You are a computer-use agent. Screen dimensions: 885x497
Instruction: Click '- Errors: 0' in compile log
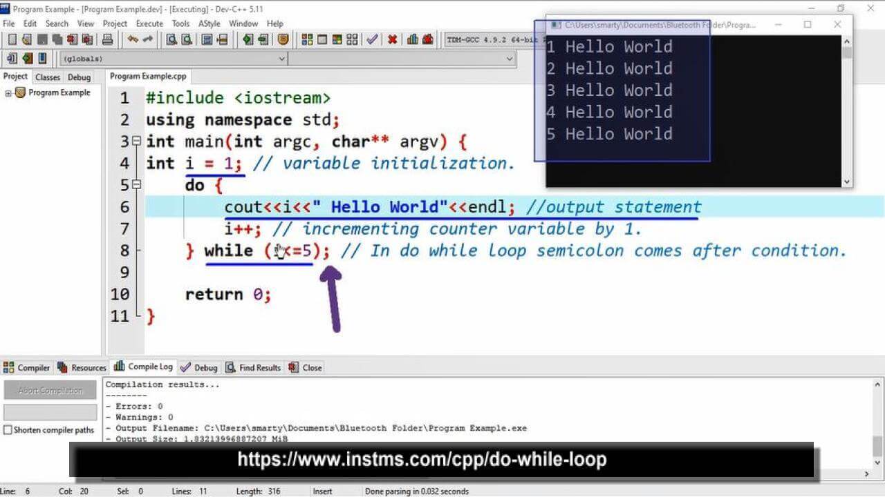pos(134,407)
